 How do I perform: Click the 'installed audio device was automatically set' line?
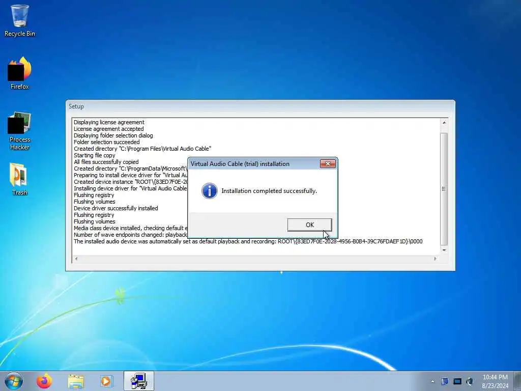[248, 241]
